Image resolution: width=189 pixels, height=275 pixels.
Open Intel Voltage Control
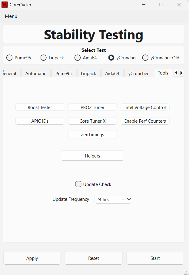pos(145,107)
